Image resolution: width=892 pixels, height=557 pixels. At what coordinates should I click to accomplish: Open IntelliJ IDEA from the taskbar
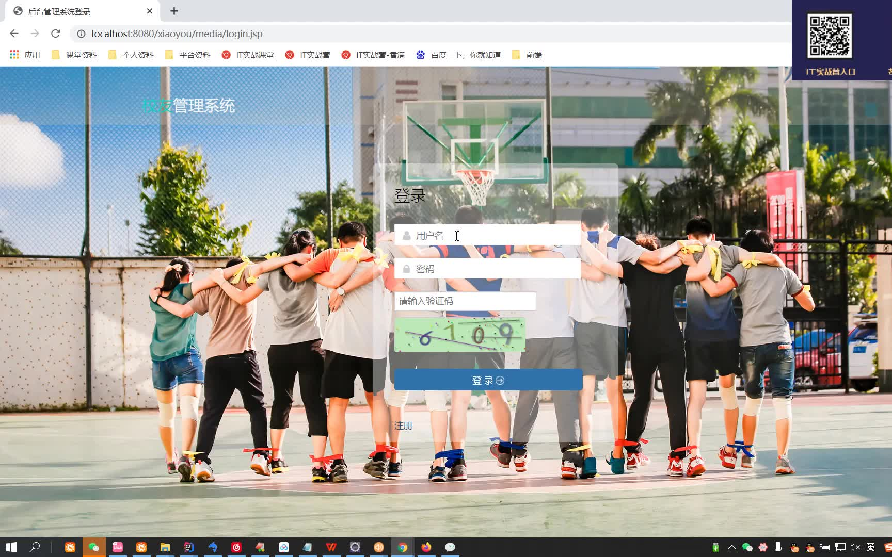[189, 547]
